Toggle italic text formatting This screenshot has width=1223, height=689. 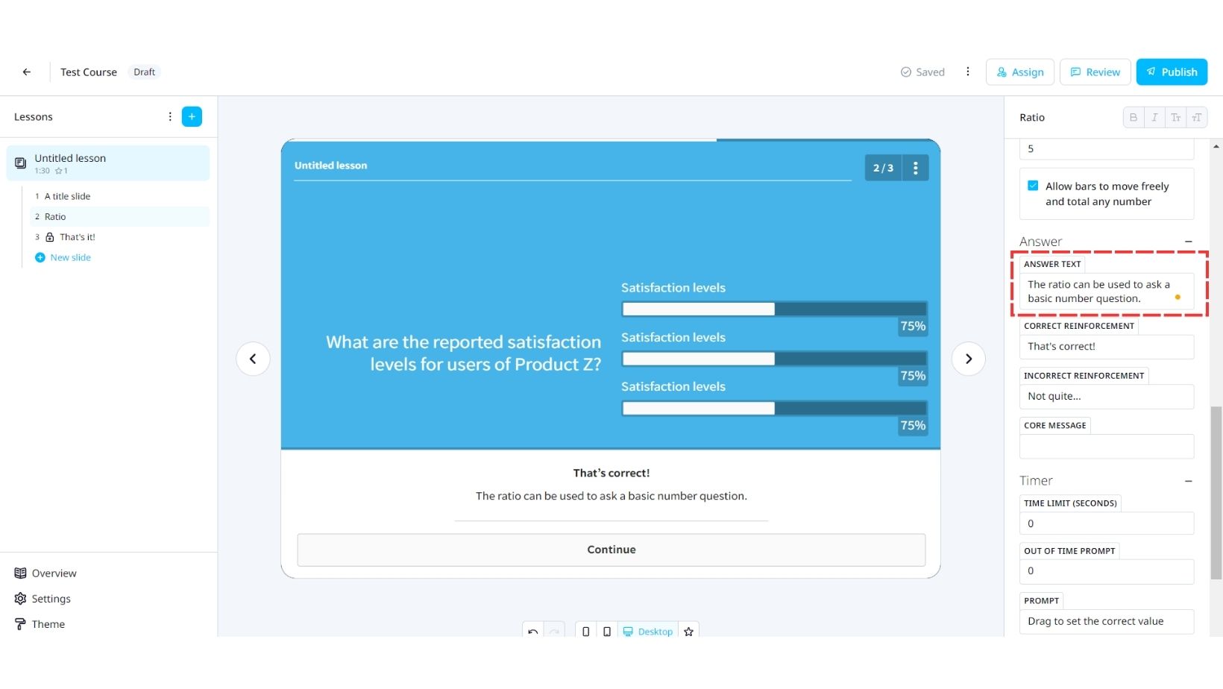[1154, 117]
